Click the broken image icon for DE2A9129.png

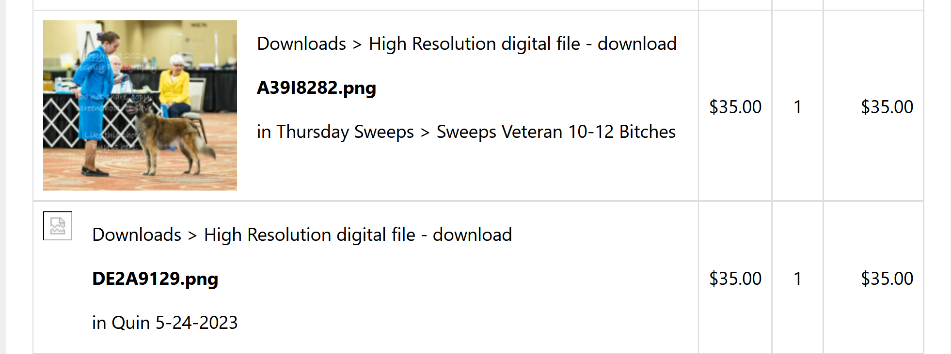[x=58, y=226]
